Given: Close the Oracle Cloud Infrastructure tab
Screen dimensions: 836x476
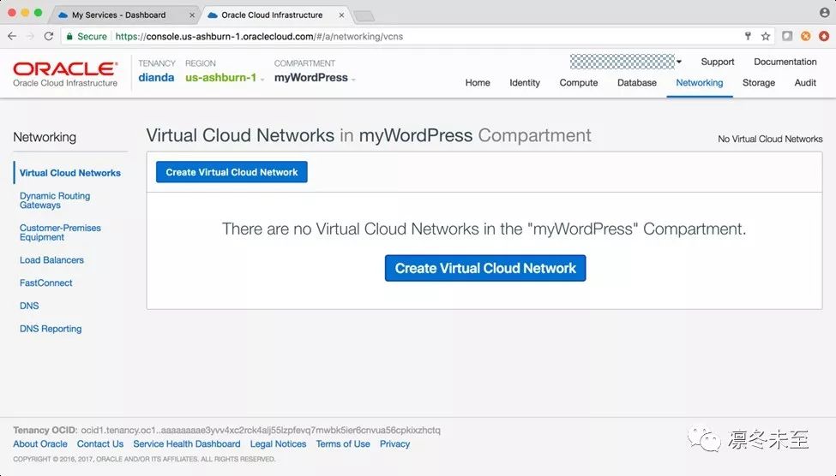Looking at the screenshot, I should pos(342,15).
